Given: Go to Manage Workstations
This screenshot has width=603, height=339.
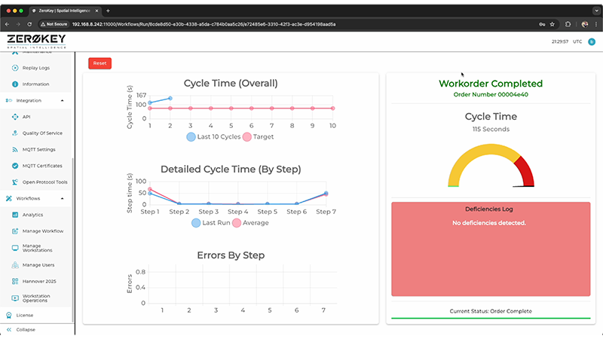Looking at the screenshot, I should [x=37, y=249].
